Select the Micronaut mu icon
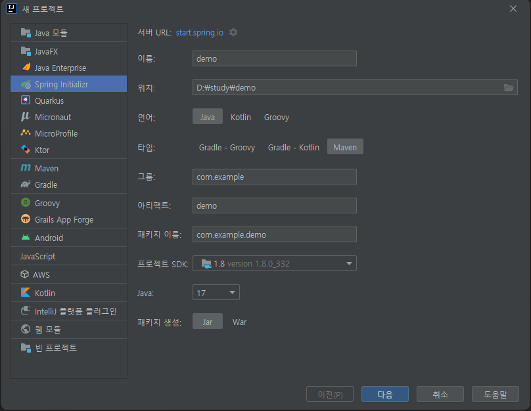 26,117
